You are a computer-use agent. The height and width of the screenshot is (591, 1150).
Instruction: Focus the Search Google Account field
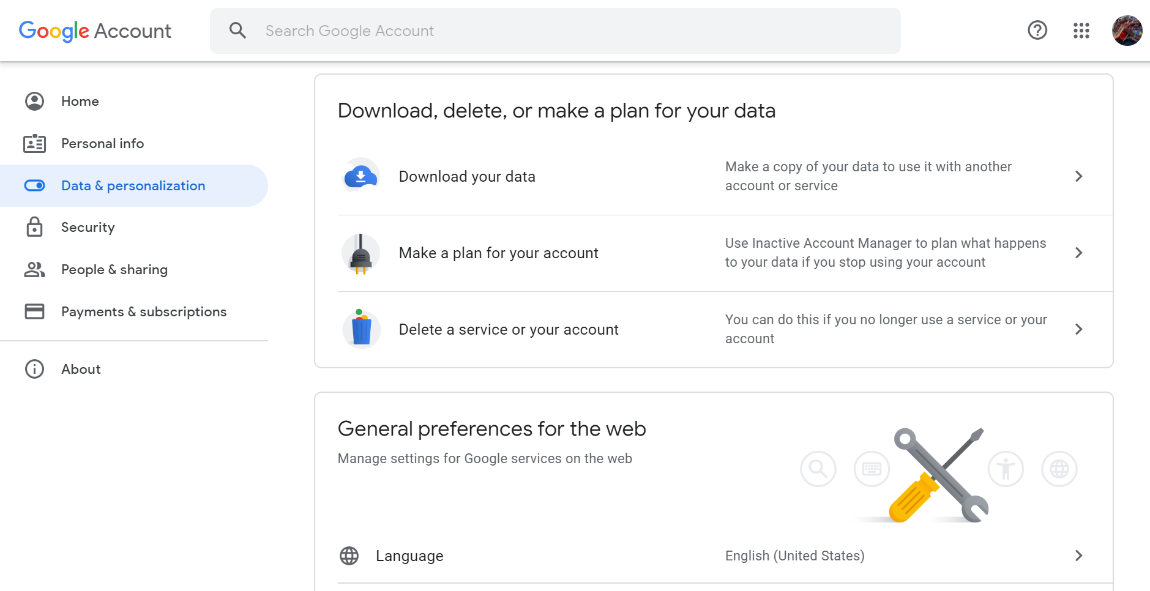pos(555,31)
